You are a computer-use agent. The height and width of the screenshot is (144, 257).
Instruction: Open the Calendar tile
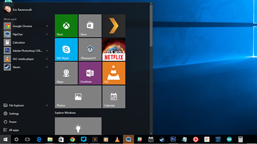[114, 97]
